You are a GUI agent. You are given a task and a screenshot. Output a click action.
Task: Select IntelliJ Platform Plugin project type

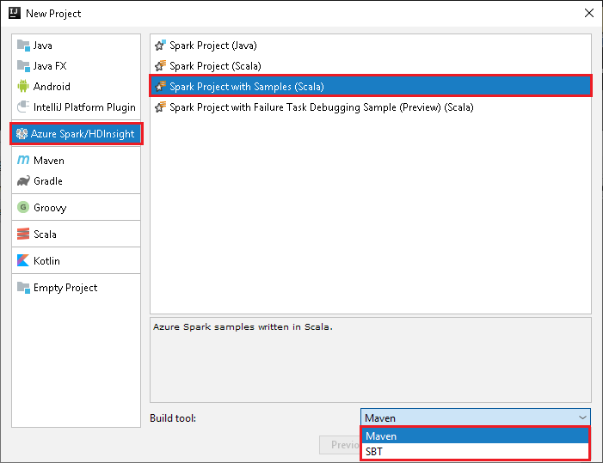(x=77, y=107)
